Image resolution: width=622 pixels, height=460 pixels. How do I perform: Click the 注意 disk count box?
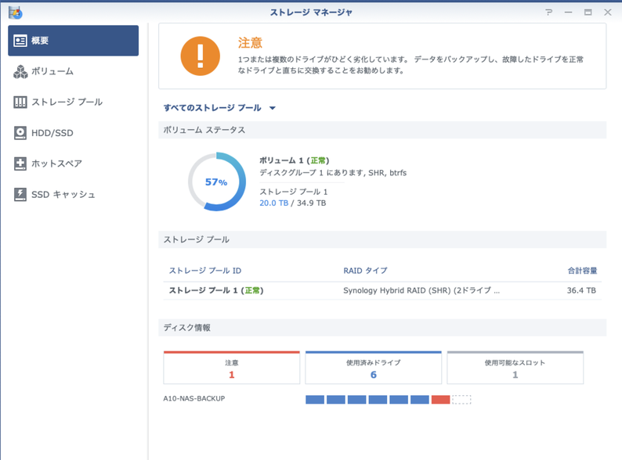tap(231, 368)
